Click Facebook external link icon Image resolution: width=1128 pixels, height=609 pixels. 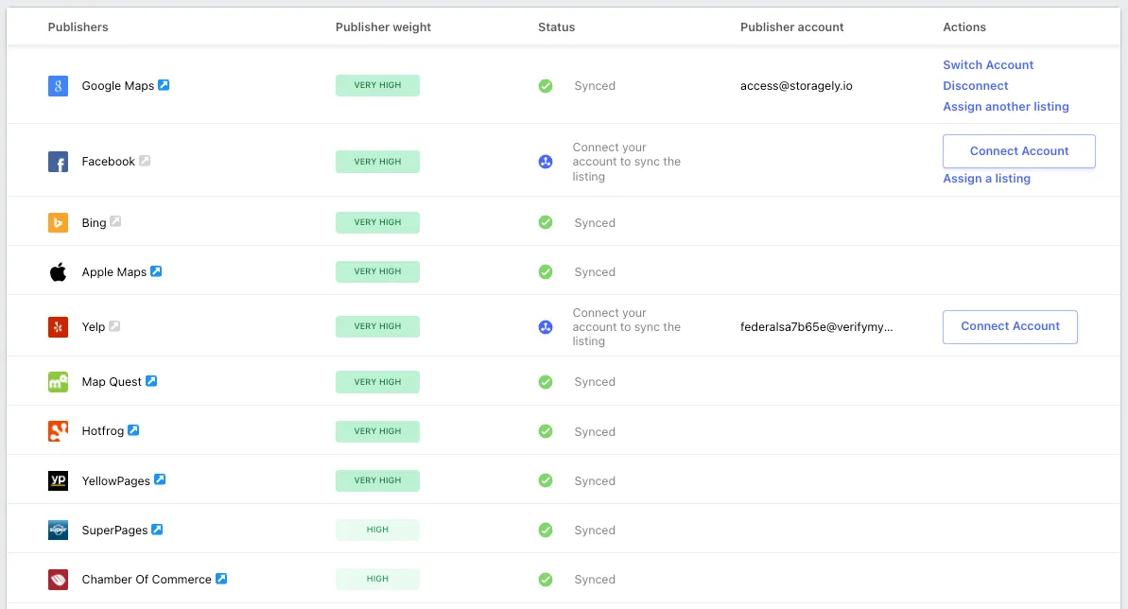click(x=145, y=161)
